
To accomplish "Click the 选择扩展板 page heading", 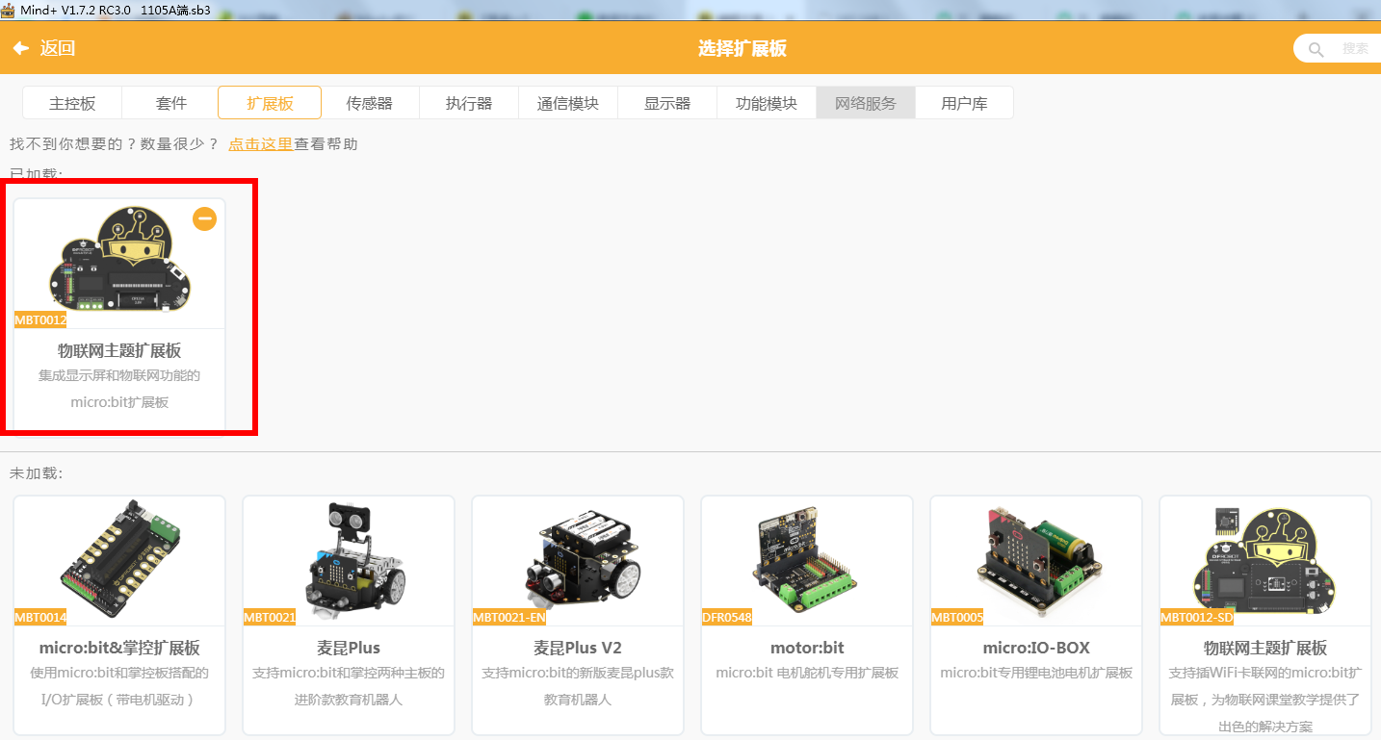I will pyautogui.click(x=743, y=48).
